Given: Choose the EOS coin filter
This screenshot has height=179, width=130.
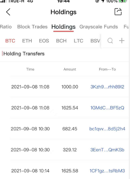Looking at the screenshot, I should tap(44, 41).
